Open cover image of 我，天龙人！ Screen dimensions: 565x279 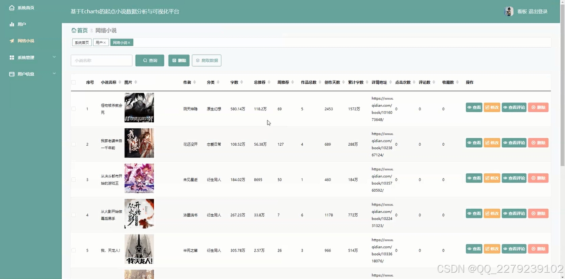tap(139, 249)
